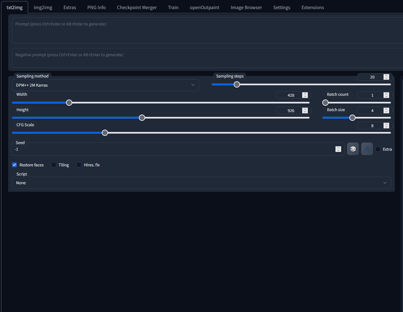Open the Sampling method dropdown
403x312 pixels.
click(106, 85)
